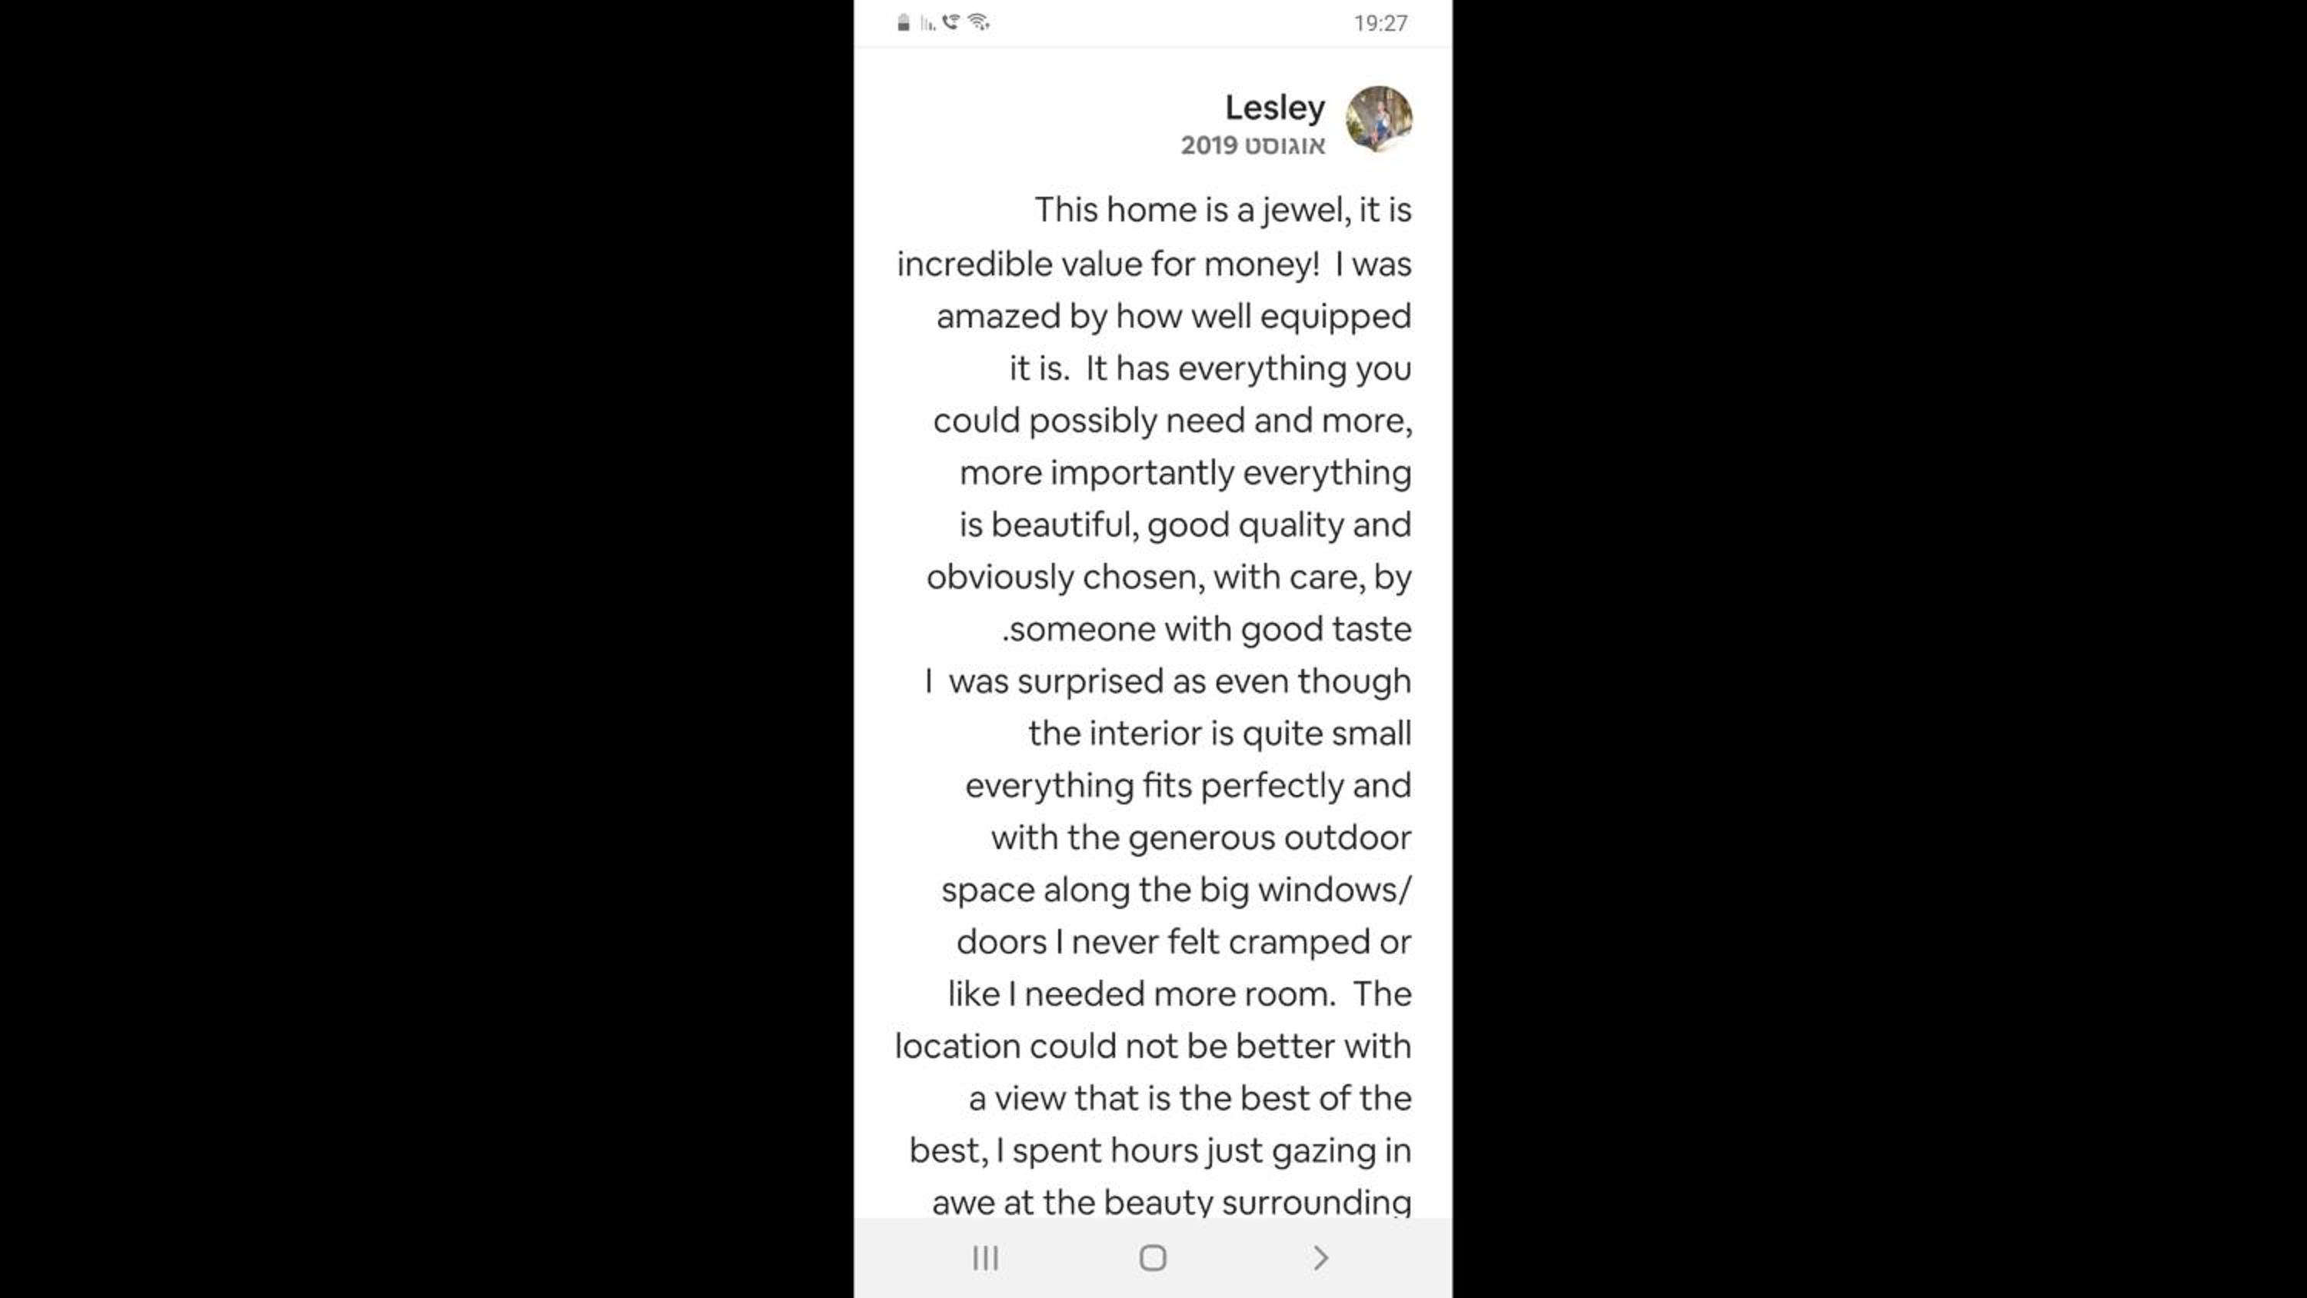The width and height of the screenshot is (2307, 1298).
Task: Tap the line ".someone with good taste"
Action: (x=1207, y=629)
